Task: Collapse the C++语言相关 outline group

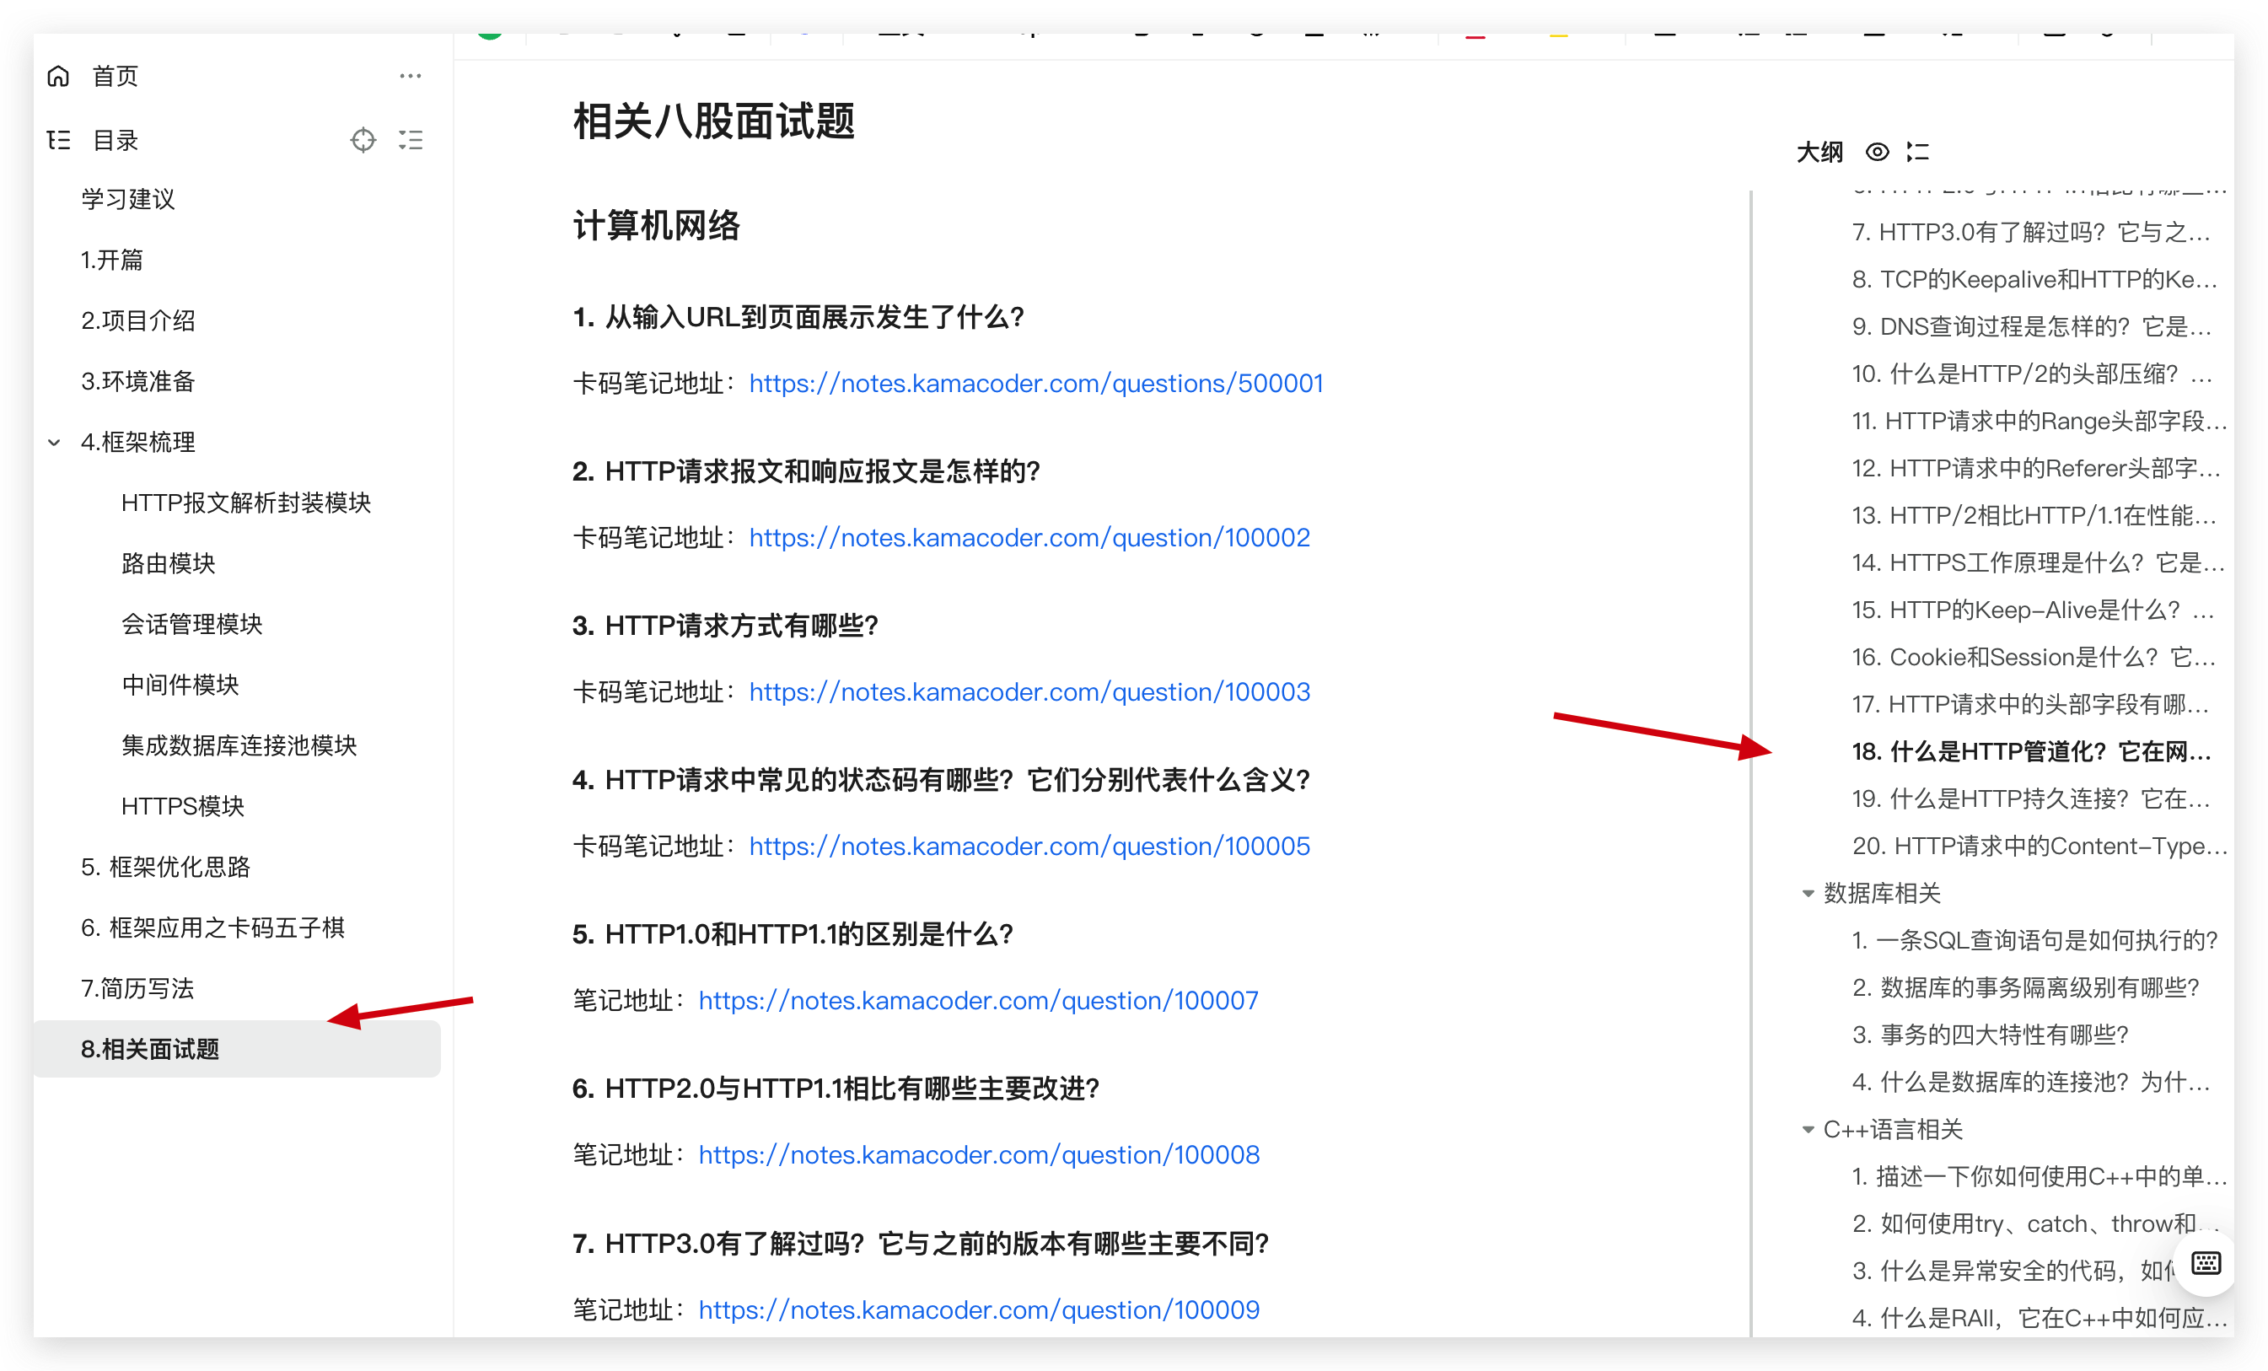Action: coord(1807,1129)
